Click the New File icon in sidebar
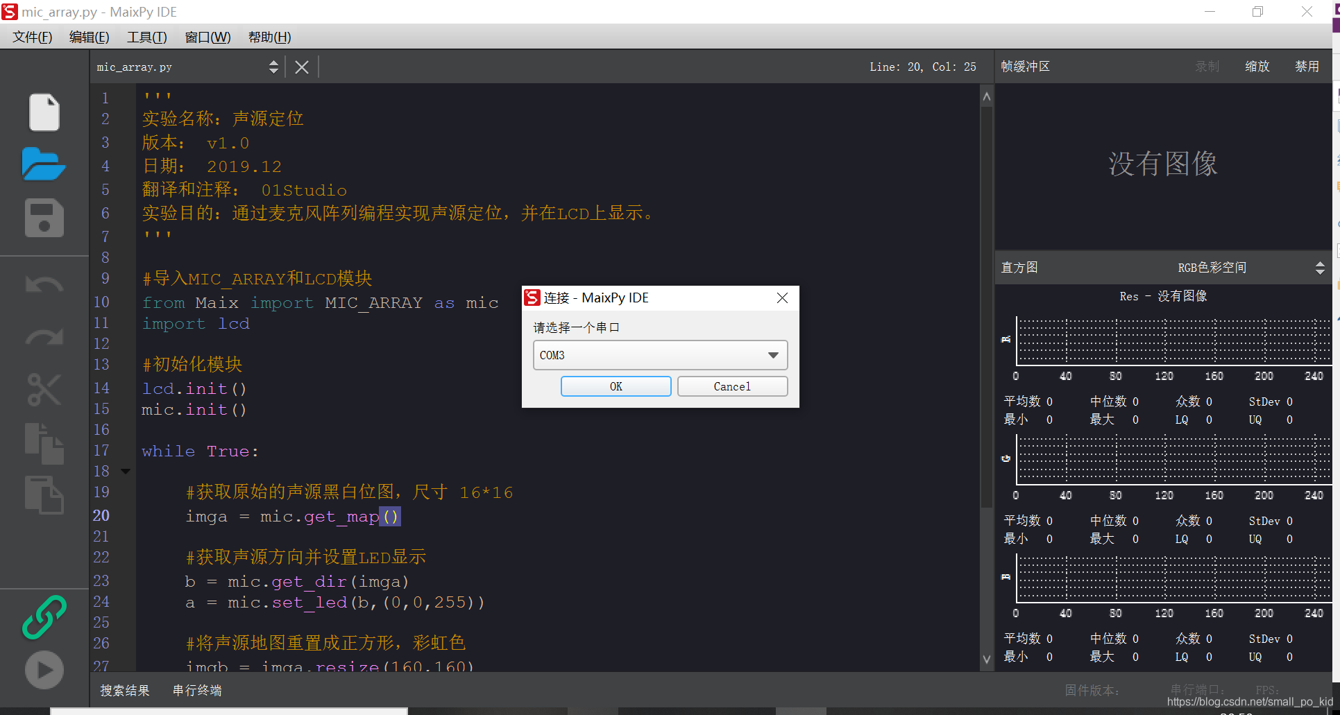The width and height of the screenshot is (1340, 715). pos(44,112)
